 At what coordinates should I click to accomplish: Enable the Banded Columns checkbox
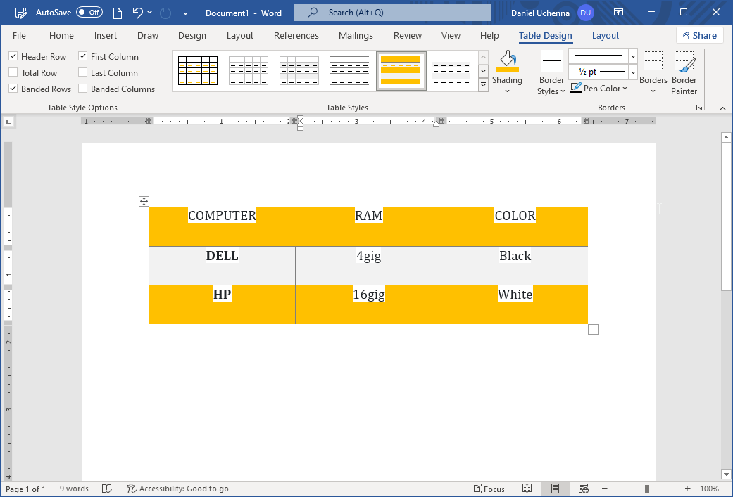click(83, 89)
